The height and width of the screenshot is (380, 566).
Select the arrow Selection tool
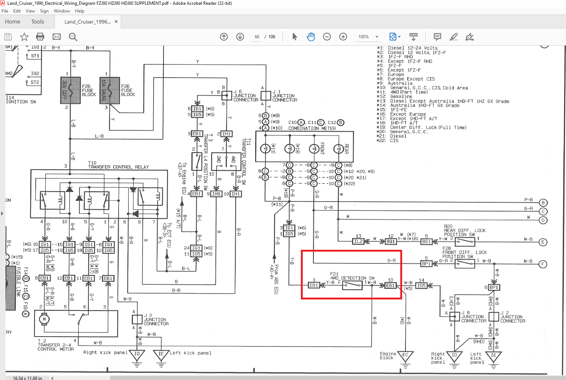pyautogui.click(x=295, y=37)
